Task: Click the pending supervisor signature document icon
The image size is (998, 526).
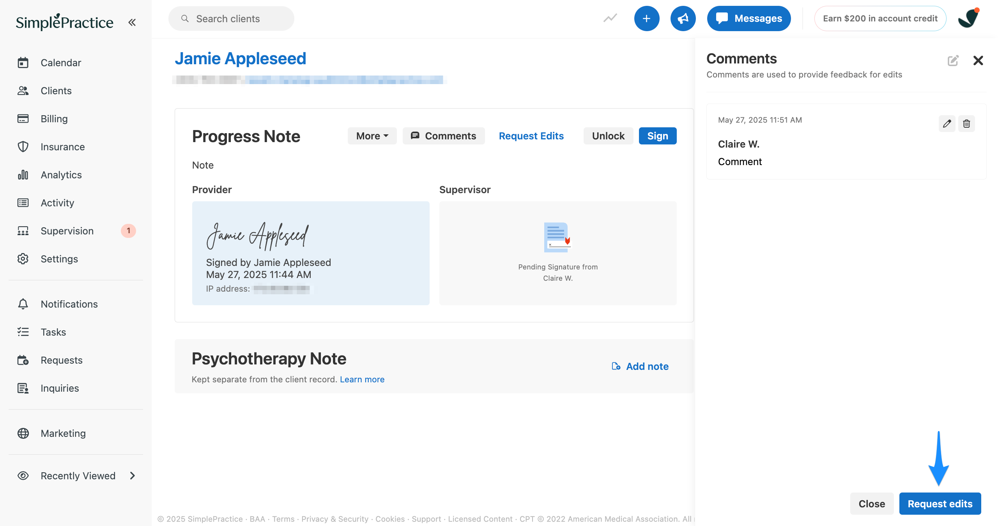Action: click(557, 237)
